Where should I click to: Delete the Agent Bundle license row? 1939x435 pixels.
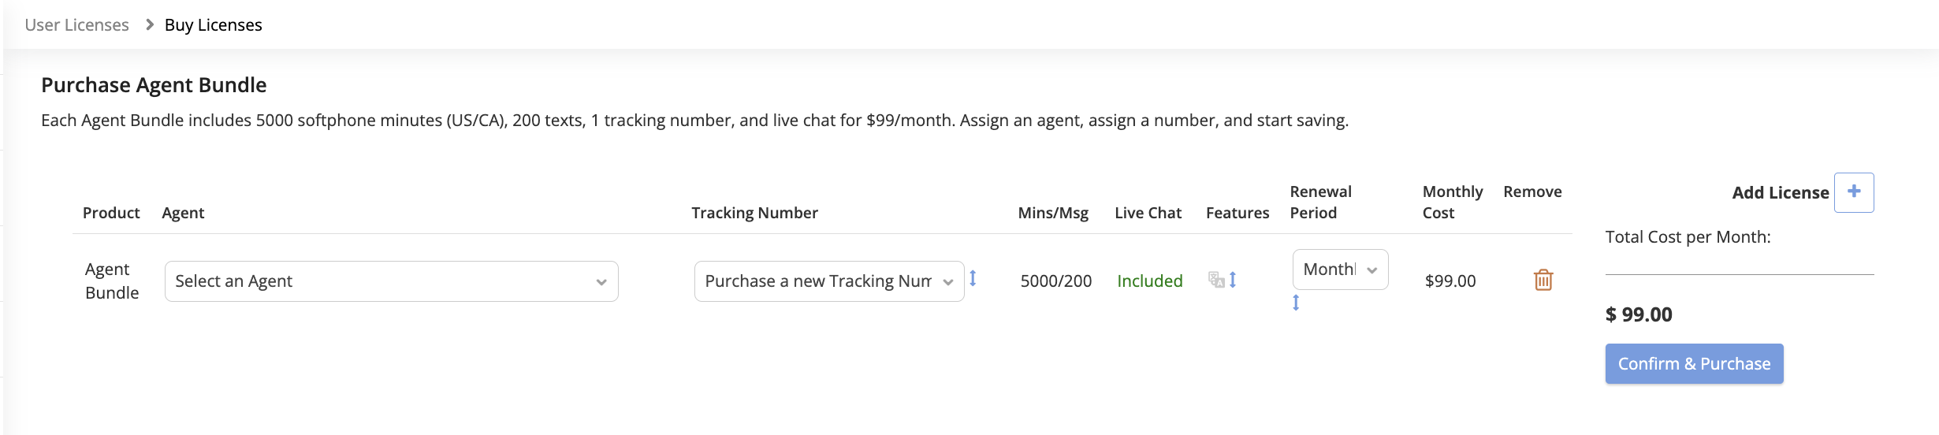pos(1543,280)
